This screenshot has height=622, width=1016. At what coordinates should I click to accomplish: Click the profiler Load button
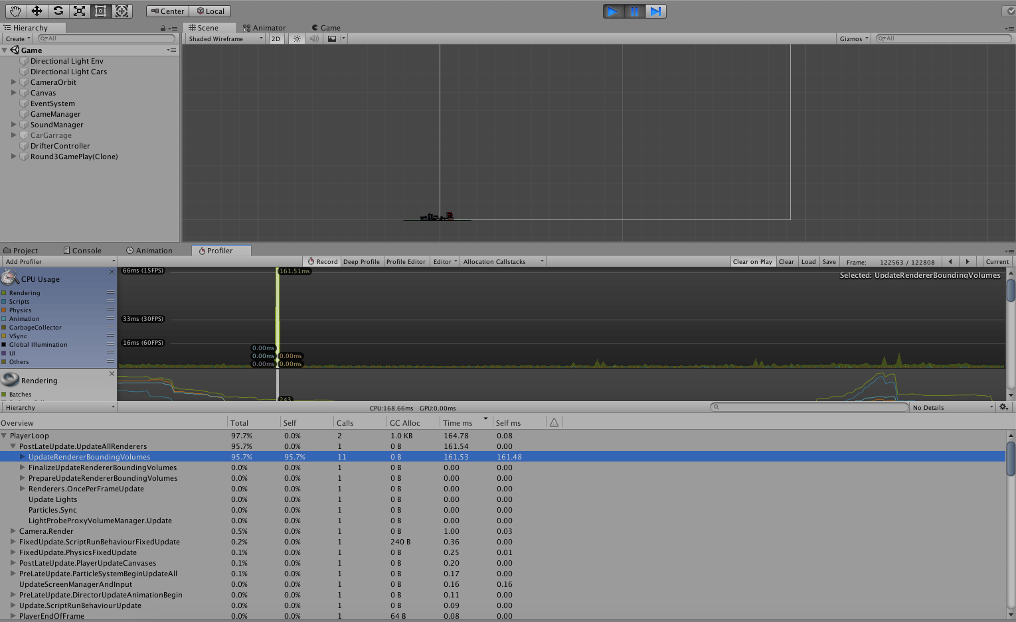click(808, 261)
